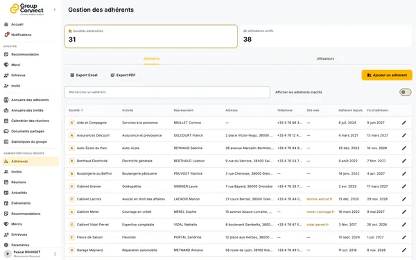The image size is (416, 260).
Task: Collapse the sidebar with the chevron arrow
Action: (x=55, y=10)
